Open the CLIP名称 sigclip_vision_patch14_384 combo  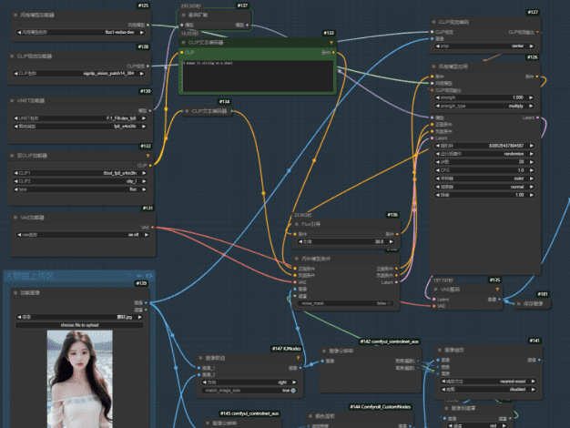(78, 73)
